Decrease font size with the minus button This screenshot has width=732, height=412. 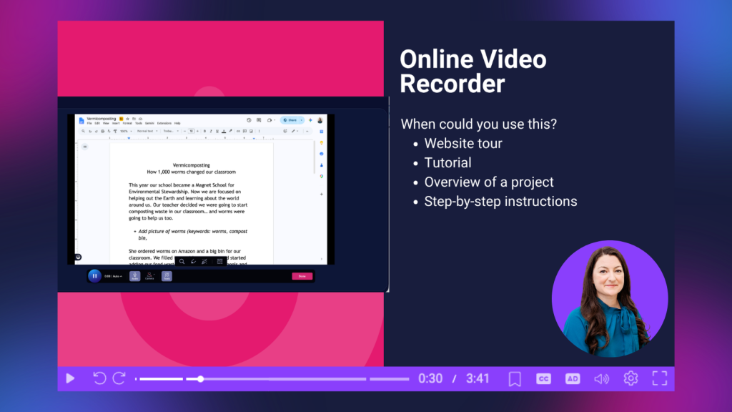(185, 132)
